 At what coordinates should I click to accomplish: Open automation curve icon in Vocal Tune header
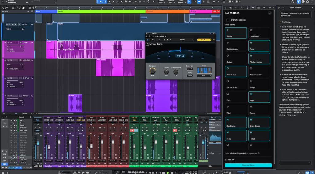point(159,40)
